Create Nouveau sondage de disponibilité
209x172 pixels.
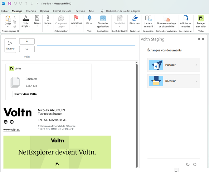click(x=167, y=21)
